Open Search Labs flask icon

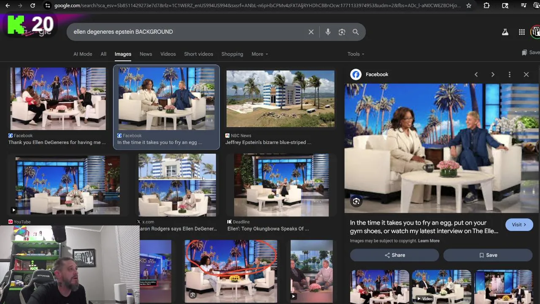tap(505, 32)
